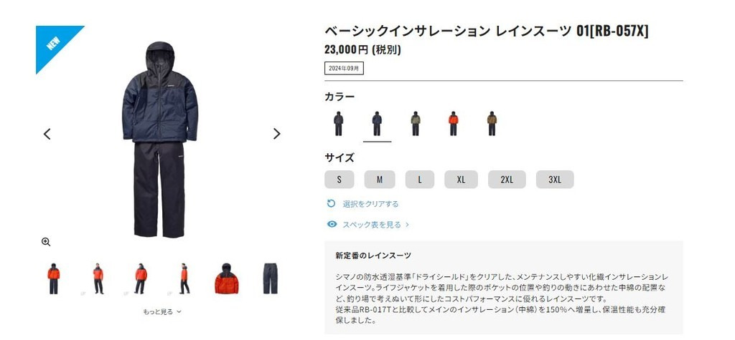Select the khaki green color suit swatch
The width and height of the screenshot is (735, 340).
click(416, 123)
